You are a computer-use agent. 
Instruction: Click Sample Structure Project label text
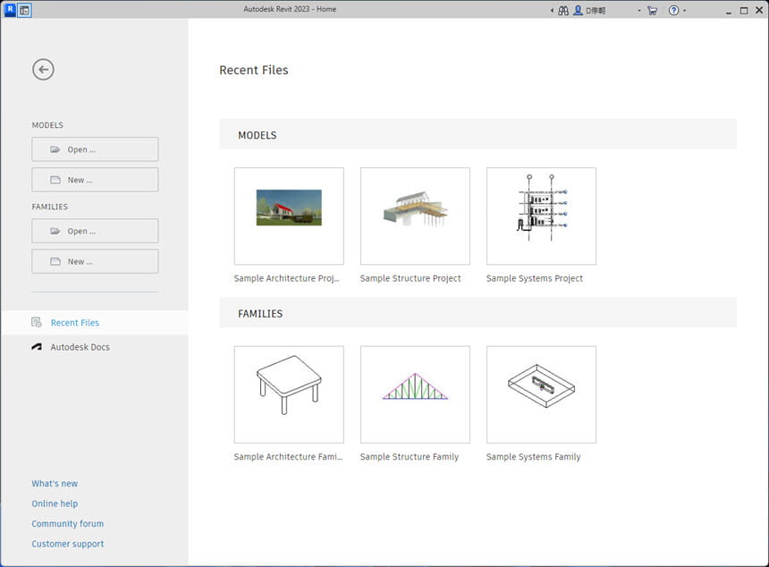tap(410, 278)
